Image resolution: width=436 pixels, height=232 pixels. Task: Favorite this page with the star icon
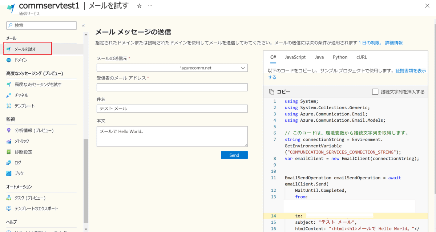[x=139, y=6]
